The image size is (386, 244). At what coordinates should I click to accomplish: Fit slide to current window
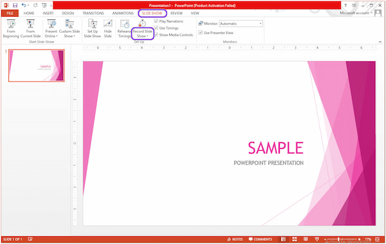tap(377, 239)
